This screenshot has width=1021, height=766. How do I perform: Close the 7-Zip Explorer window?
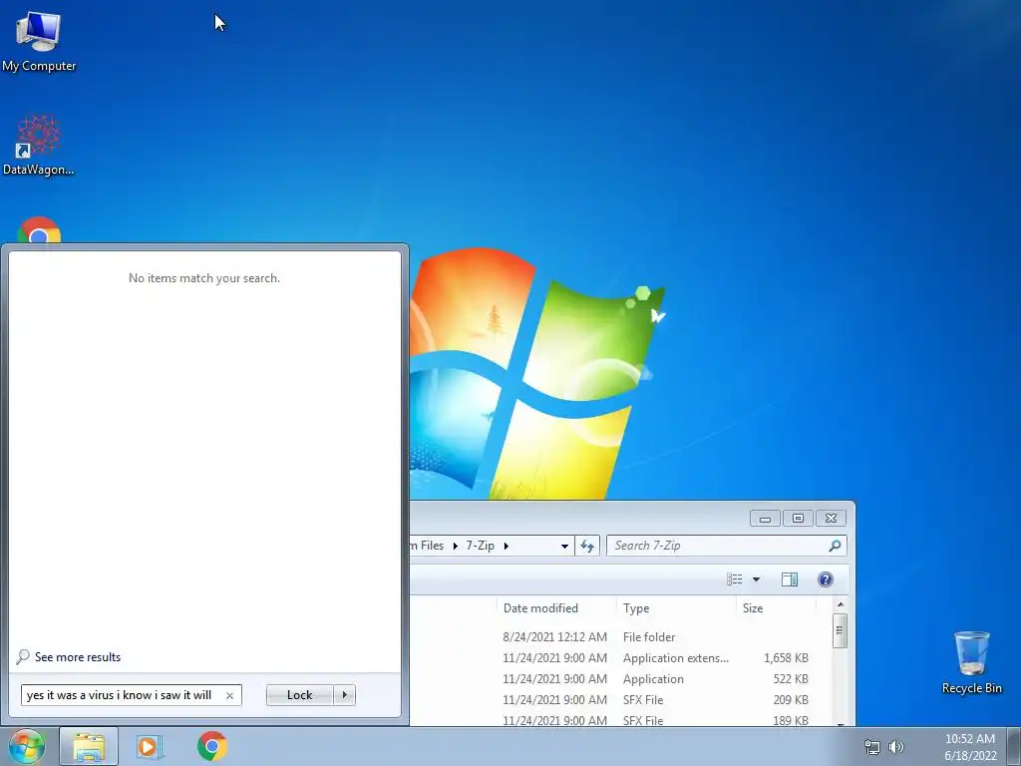831,519
